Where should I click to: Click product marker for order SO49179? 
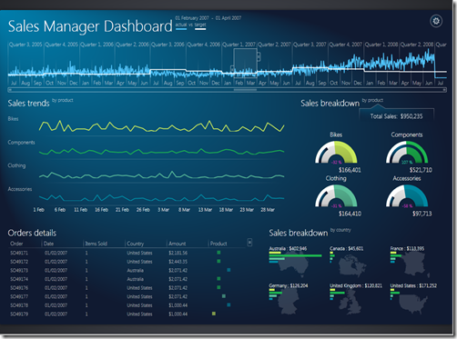coord(214,314)
